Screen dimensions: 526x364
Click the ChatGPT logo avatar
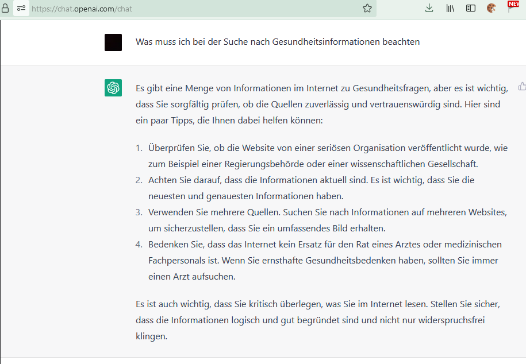tap(113, 88)
